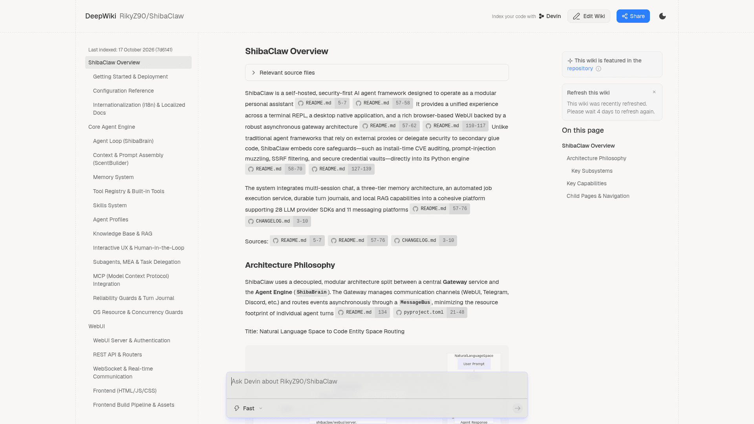754x424 pixels.
Task: Open README.md 57-62 source reference
Action: point(390,126)
